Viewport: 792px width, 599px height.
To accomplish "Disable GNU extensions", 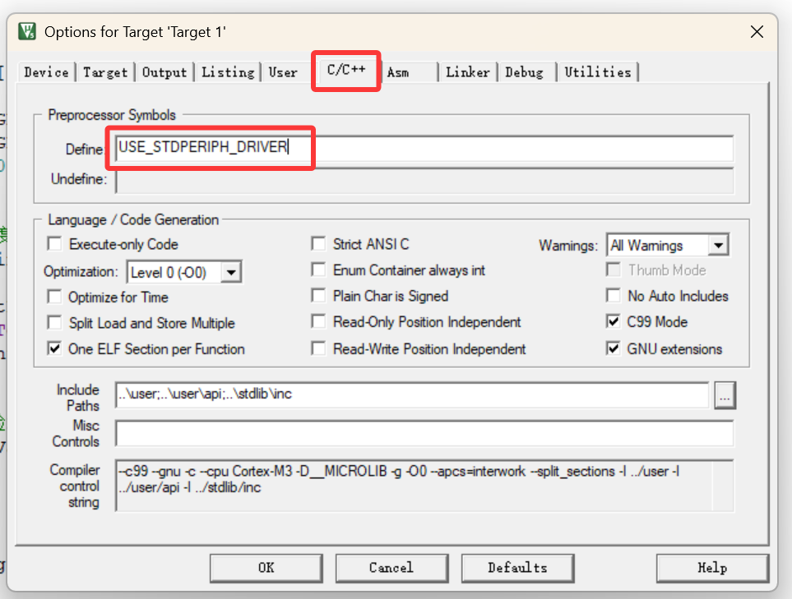I will tap(614, 348).
